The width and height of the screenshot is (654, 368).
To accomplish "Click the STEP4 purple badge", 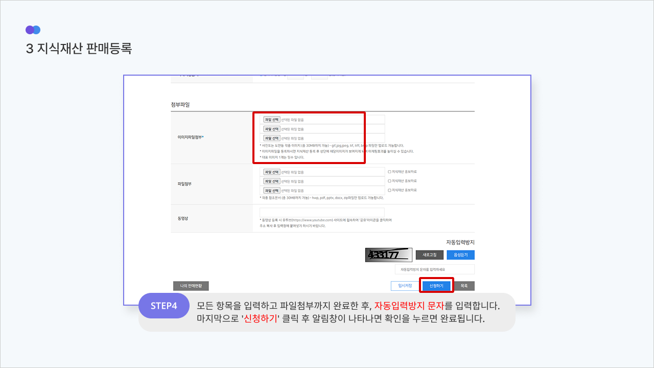I will pos(164,306).
